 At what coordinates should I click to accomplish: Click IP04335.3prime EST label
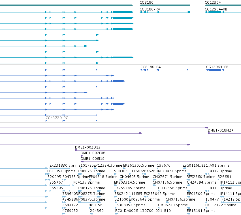(x=75, y=177)
